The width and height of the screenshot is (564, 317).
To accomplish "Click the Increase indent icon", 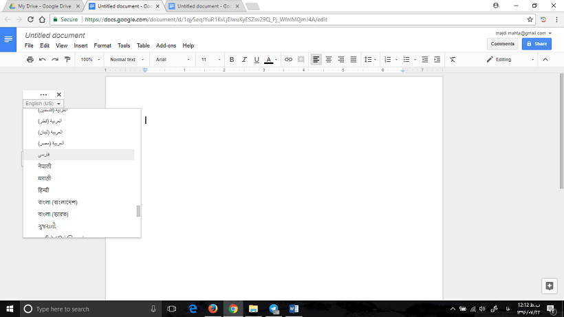I will [x=437, y=60].
